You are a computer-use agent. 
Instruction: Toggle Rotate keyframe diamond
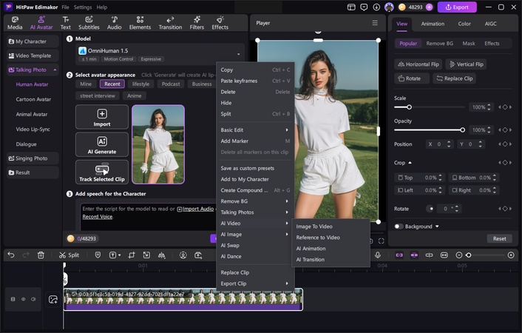pyautogui.click(x=505, y=209)
